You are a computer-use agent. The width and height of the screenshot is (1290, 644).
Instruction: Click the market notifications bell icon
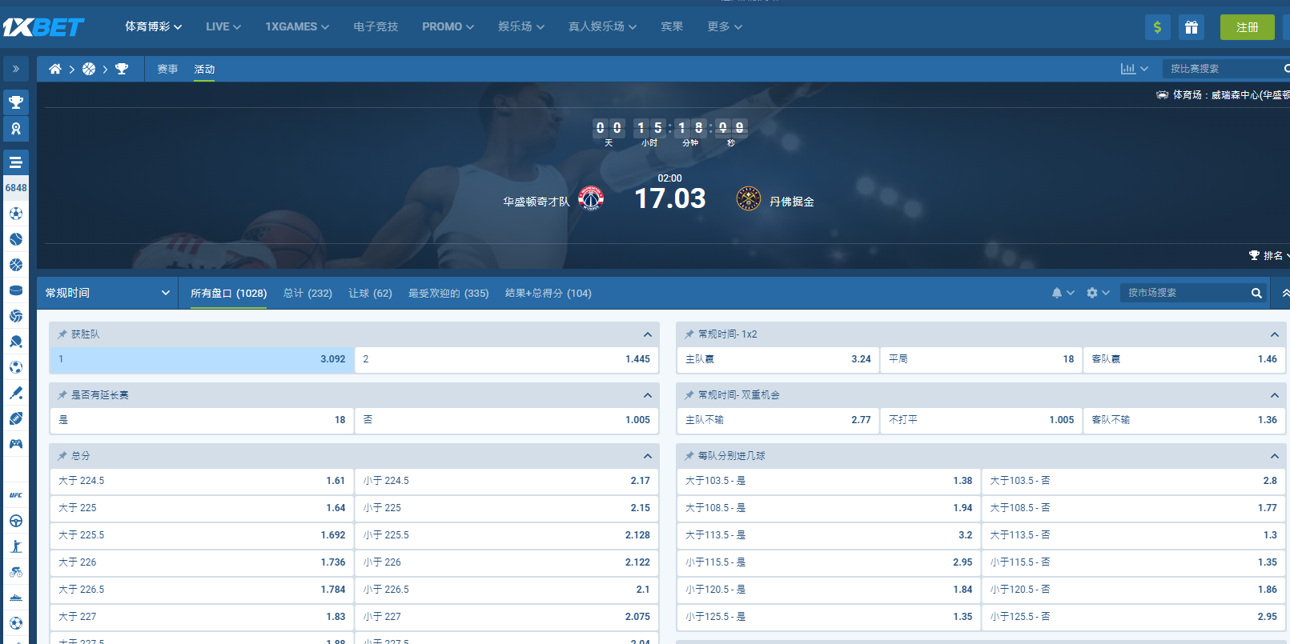tap(1057, 294)
